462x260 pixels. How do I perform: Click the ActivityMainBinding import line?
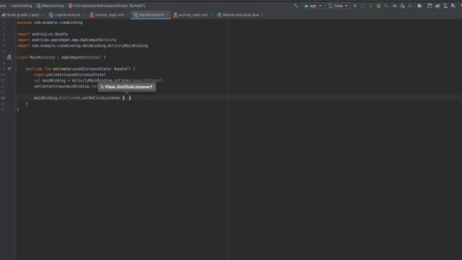82,45
